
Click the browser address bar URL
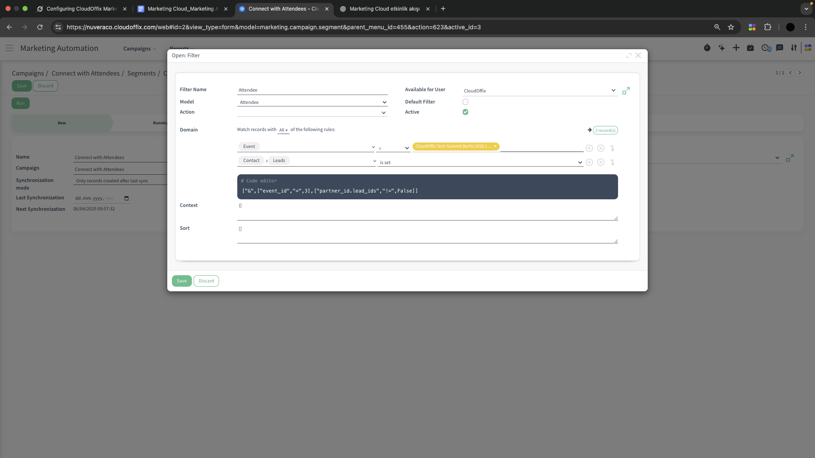pyautogui.click(x=274, y=27)
